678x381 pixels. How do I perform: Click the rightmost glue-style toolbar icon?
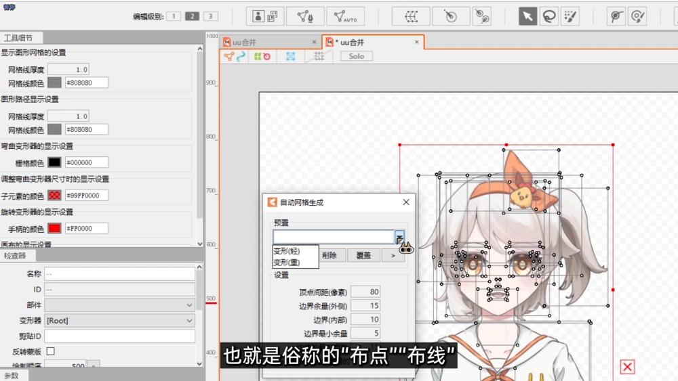pyautogui.click(x=638, y=16)
